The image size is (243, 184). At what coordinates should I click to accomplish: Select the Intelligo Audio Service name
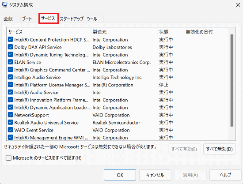[x=38, y=77]
